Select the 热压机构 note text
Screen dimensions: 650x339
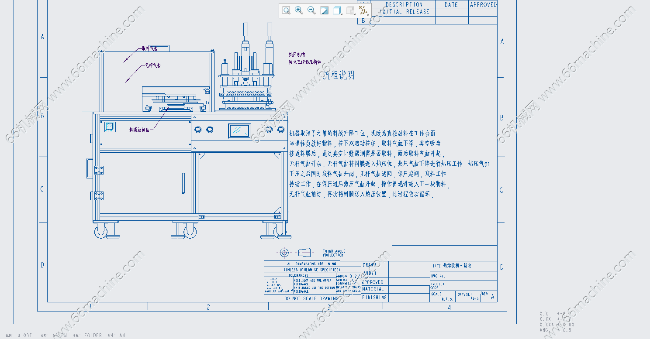pos(297,55)
